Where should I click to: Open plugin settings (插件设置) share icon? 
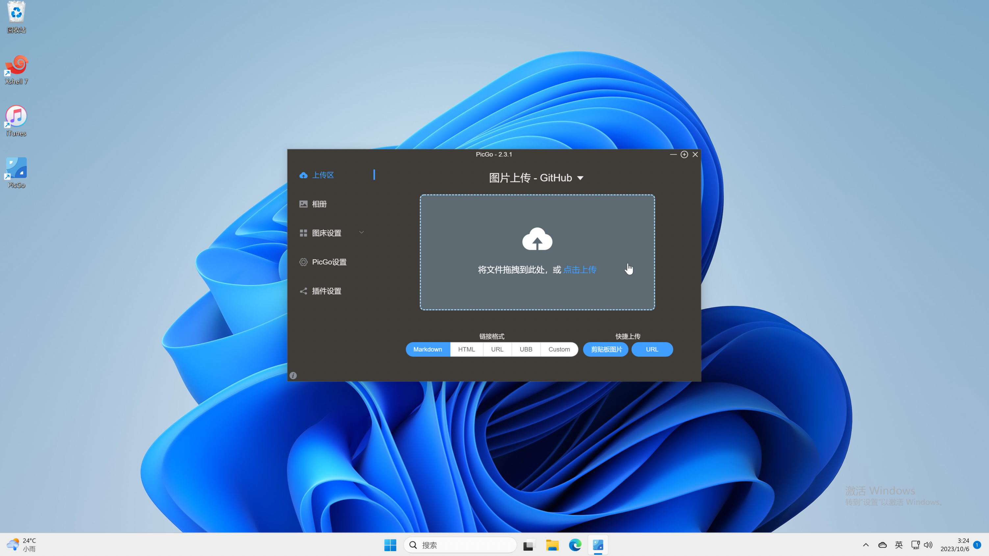click(x=303, y=291)
